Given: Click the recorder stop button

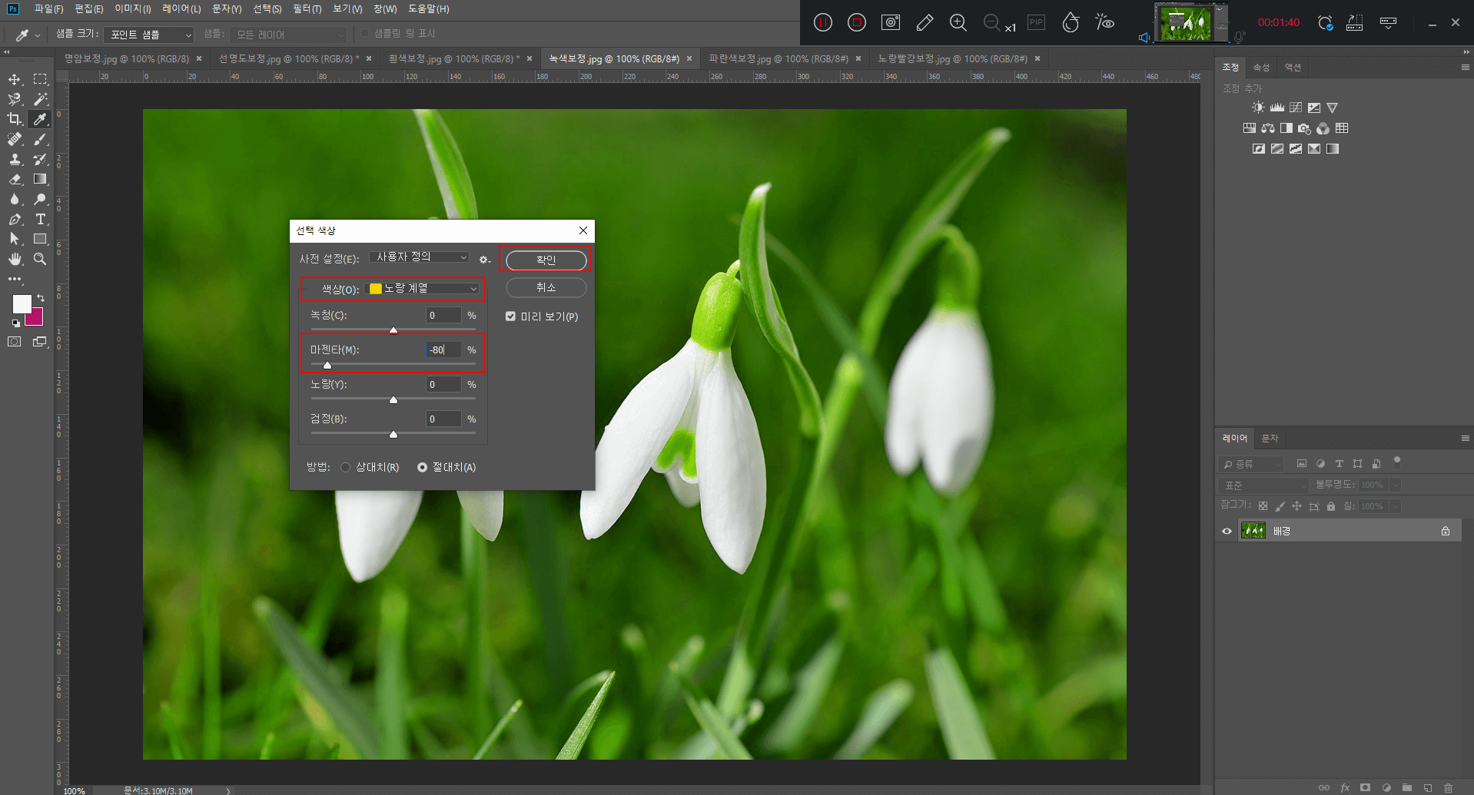Looking at the screenshot, I should click(857, 22).
